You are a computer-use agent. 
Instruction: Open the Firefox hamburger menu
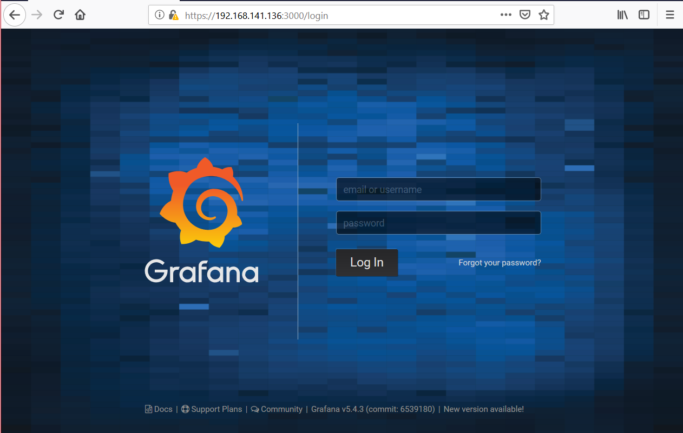coord(669,15)
